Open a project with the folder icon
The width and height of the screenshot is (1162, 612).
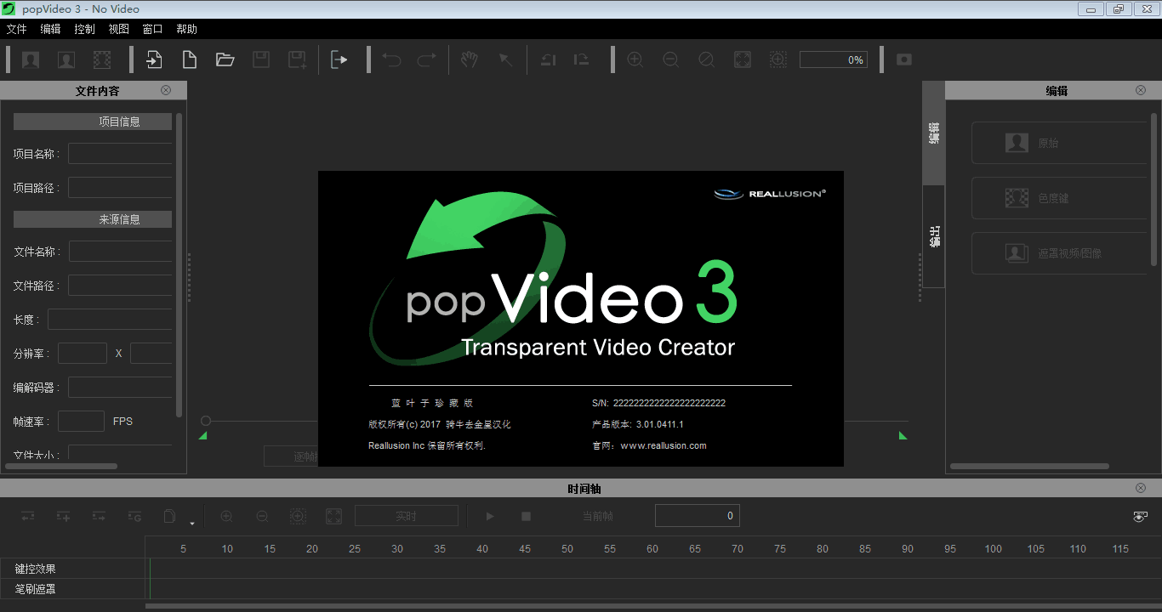pos(225,59)
